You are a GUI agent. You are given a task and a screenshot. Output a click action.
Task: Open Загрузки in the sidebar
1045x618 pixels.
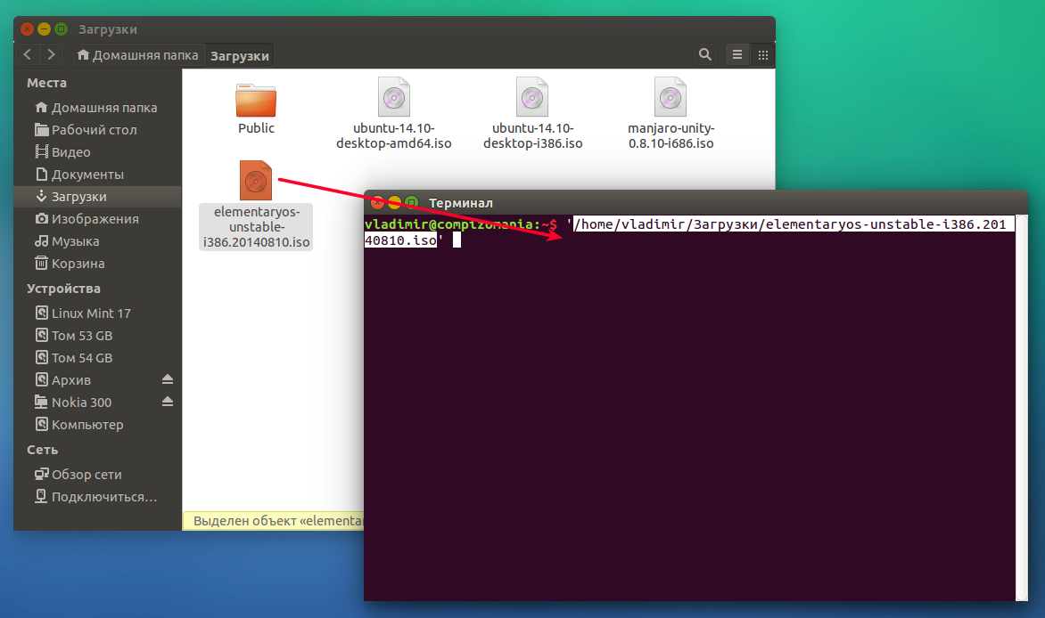[97, 197]
